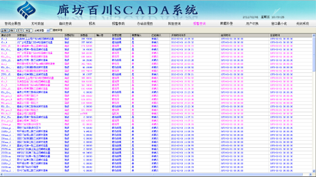Click the 确认 toolbar button

pos(13,31)
